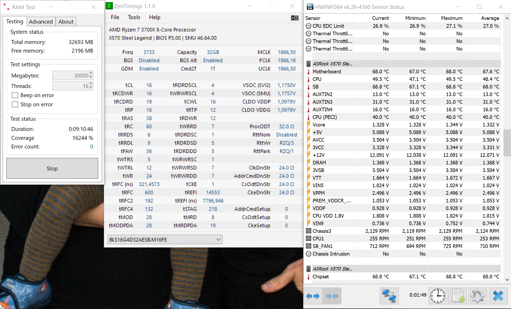
Task: Decrease Megabytes value with spinner down arrow
Action: (91, 77)
